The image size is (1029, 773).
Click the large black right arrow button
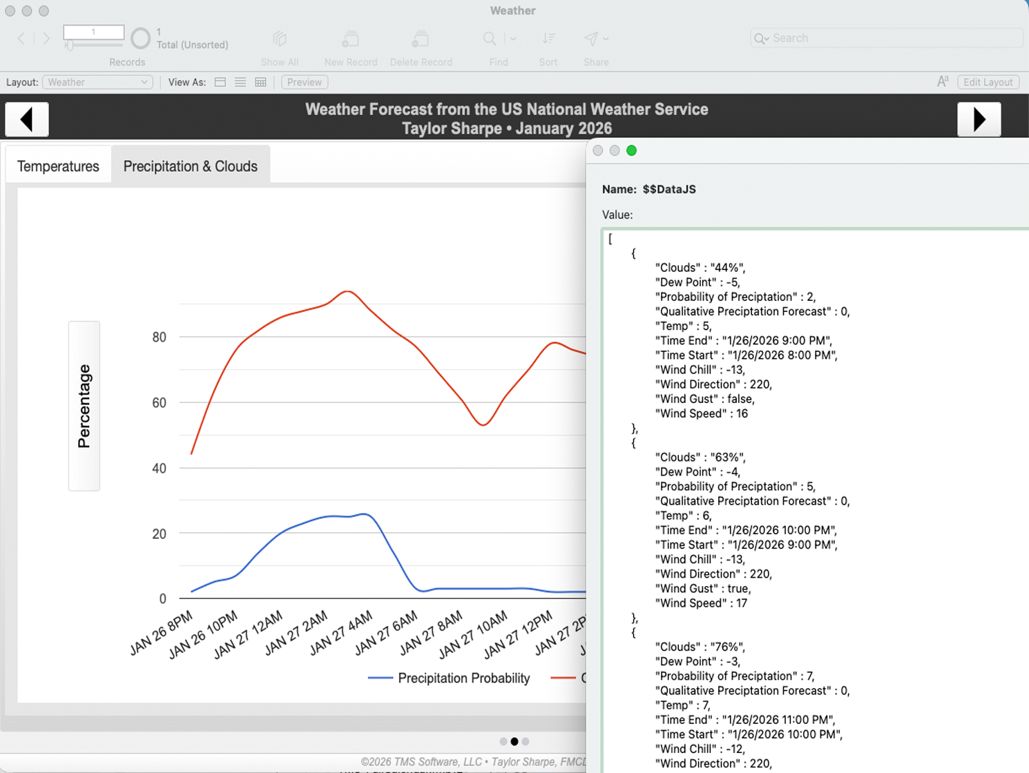(979, 119)
